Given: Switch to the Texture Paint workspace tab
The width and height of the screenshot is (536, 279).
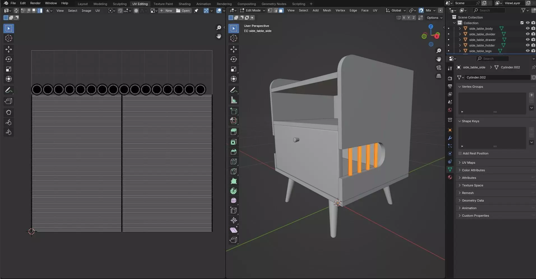Looking at the screenshot, I should click(x=163, y=4).
